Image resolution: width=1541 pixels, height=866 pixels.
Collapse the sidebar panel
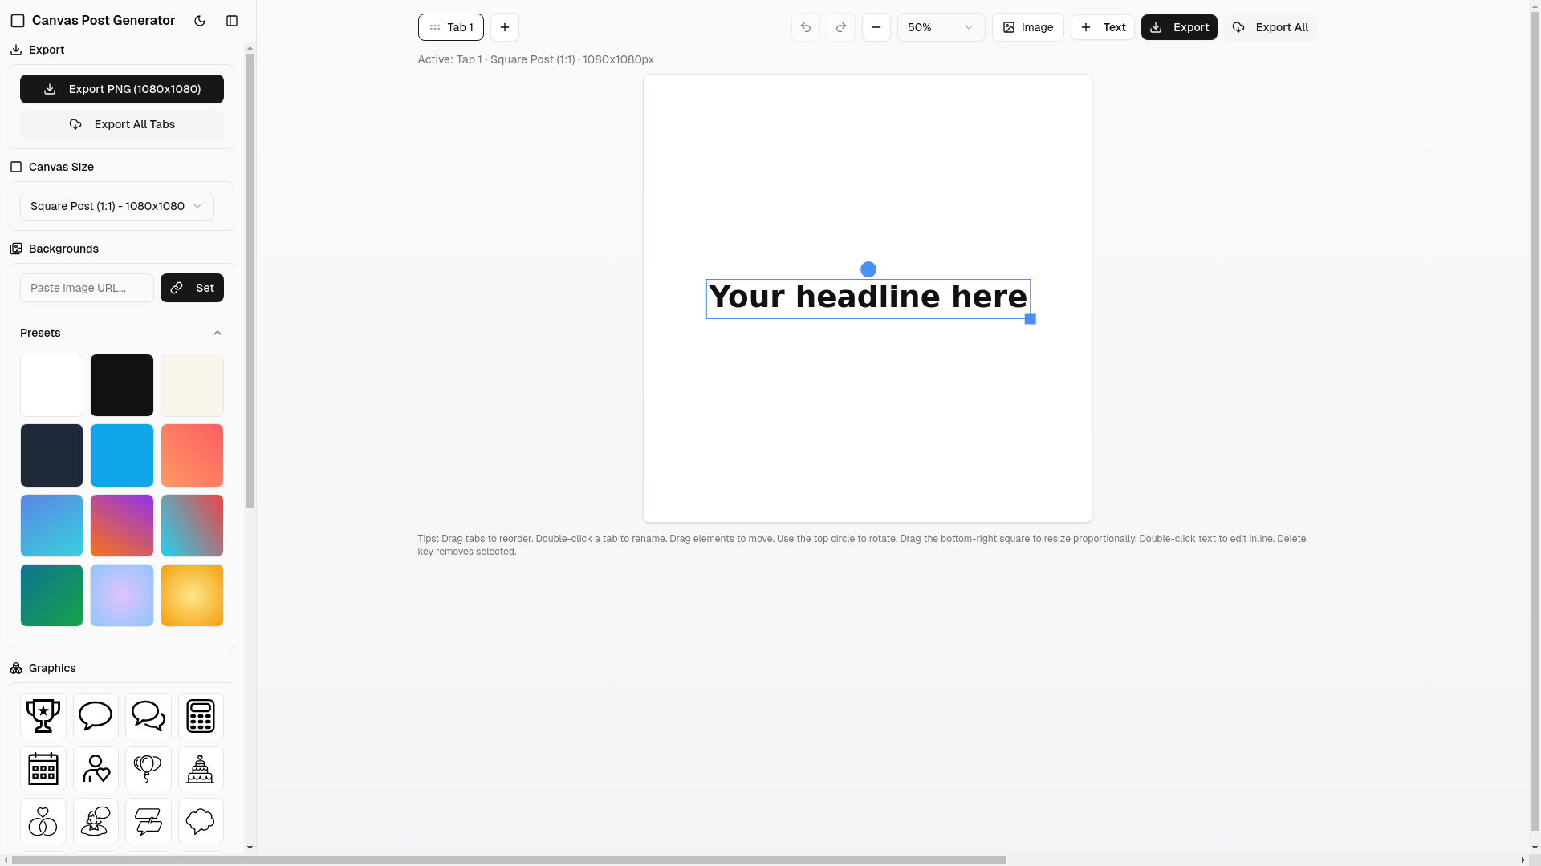pos(232,21)
